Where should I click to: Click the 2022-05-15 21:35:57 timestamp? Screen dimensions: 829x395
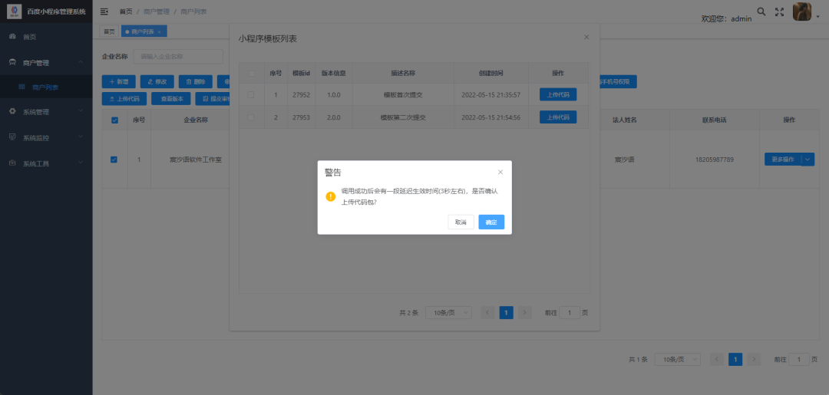point(491,95)
